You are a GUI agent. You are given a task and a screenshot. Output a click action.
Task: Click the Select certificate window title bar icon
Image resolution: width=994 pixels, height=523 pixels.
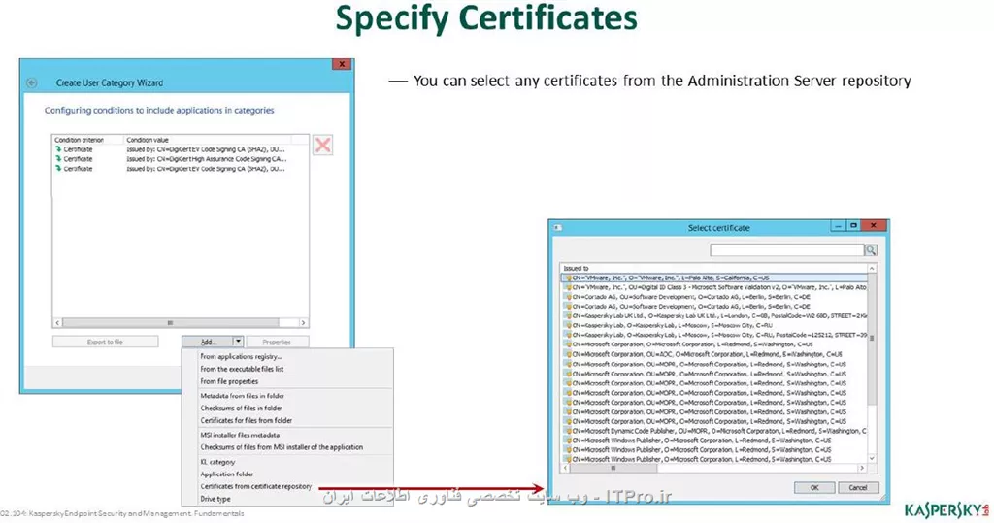[557, 228]
